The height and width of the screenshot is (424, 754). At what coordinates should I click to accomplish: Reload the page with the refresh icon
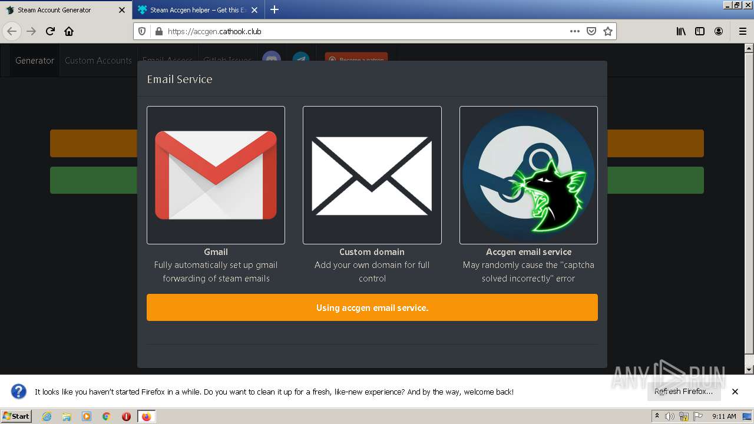click(x=50, y=31)
